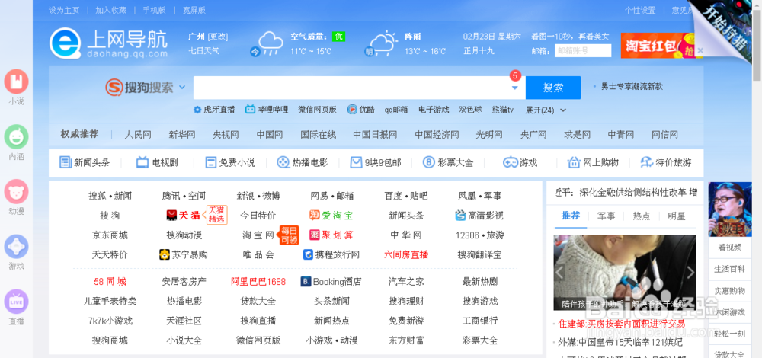Open 新闻头条 category
The width and height of the screenshot is (762, 358).
pos(85,163)
